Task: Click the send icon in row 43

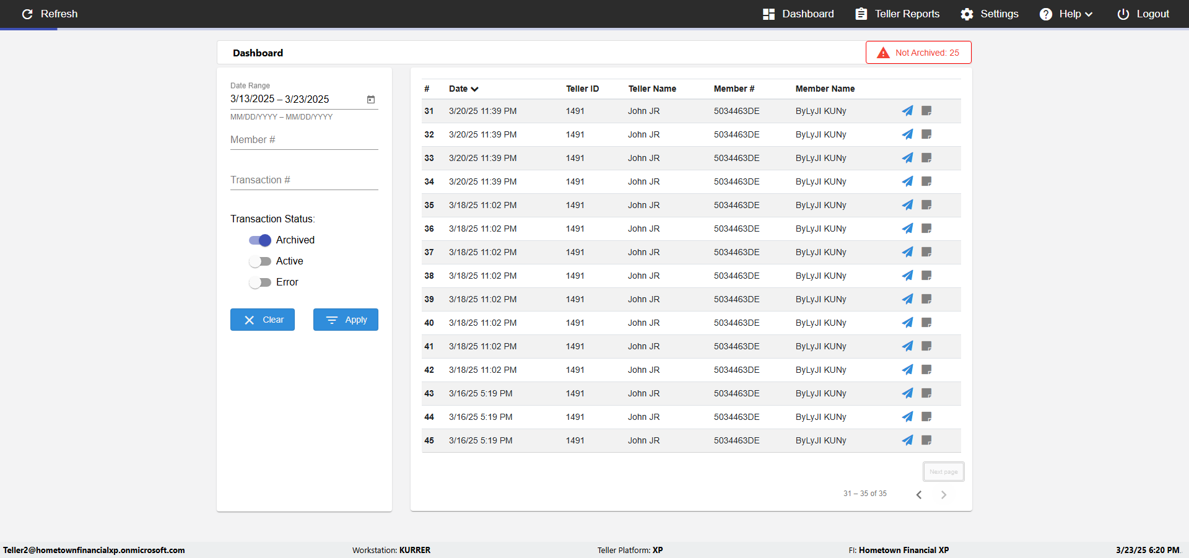Action: [x=907, y=393]
